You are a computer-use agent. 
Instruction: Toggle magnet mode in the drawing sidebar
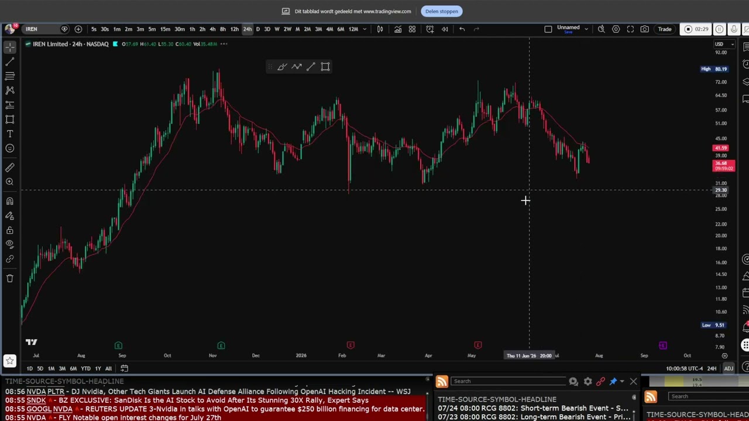10,202
